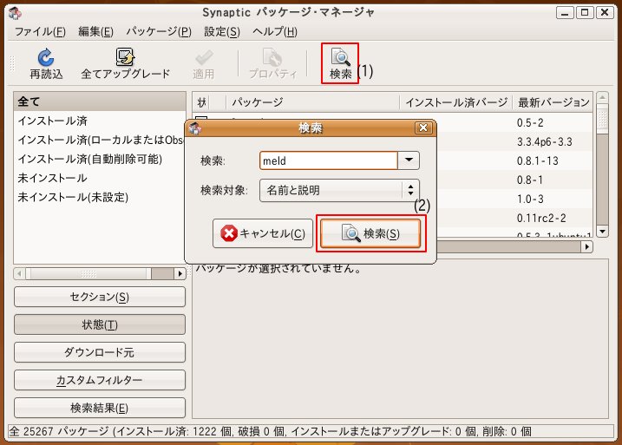Click the Properties (プロパティ) toolbar icon

coord(272,58)
